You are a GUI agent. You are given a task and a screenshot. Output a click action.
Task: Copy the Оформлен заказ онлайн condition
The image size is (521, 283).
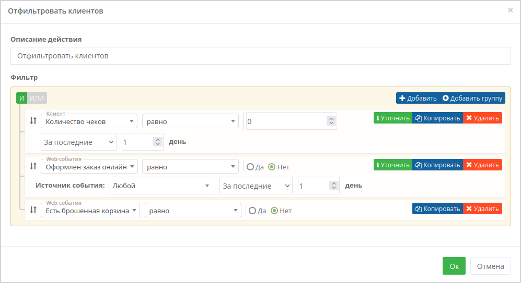(x=437, y=165)
